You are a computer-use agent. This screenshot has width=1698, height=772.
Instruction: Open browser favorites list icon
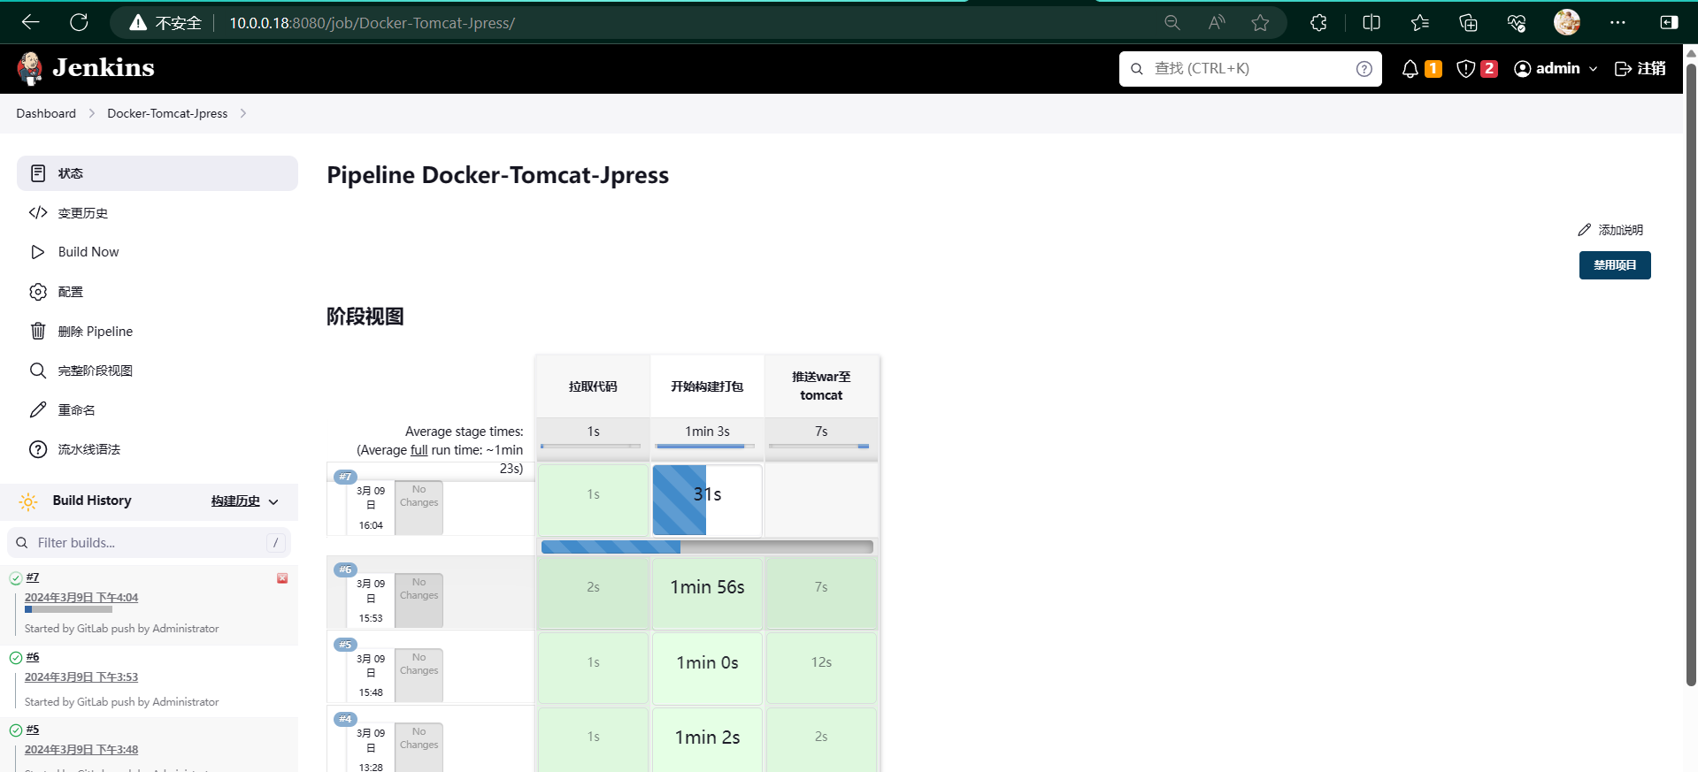tap(1420, 23)
